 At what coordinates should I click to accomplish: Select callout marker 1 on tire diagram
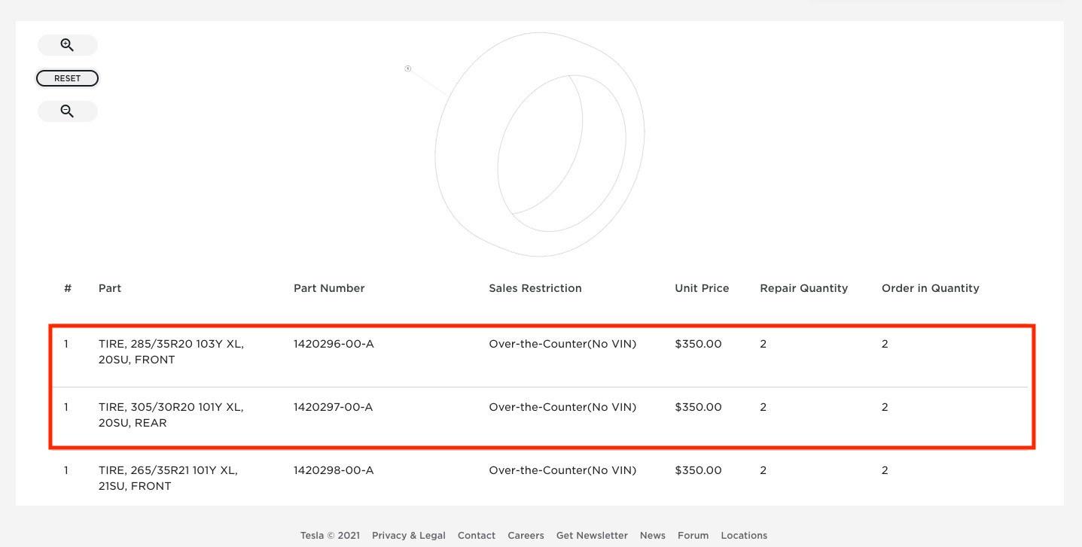point(408,68)
